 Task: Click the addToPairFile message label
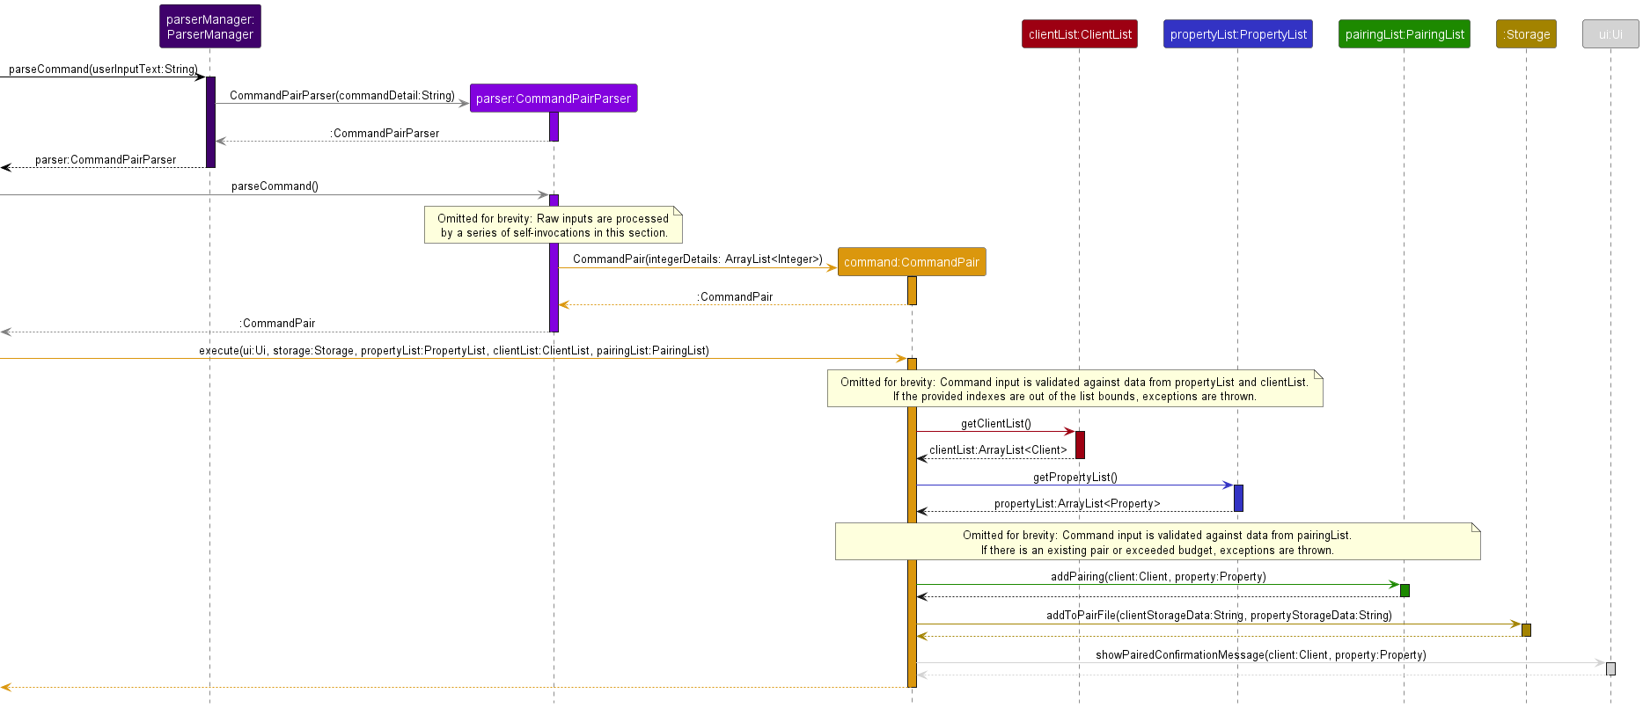click(x=1219, y=615)
